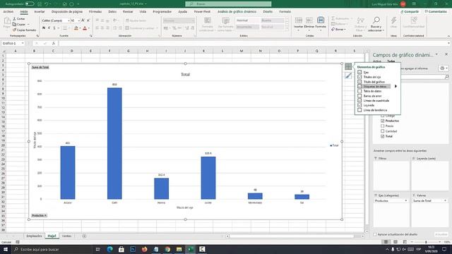Enable the Tabla de datos checkbox
Screen dimensions: 452x254
tap(359, 91)
